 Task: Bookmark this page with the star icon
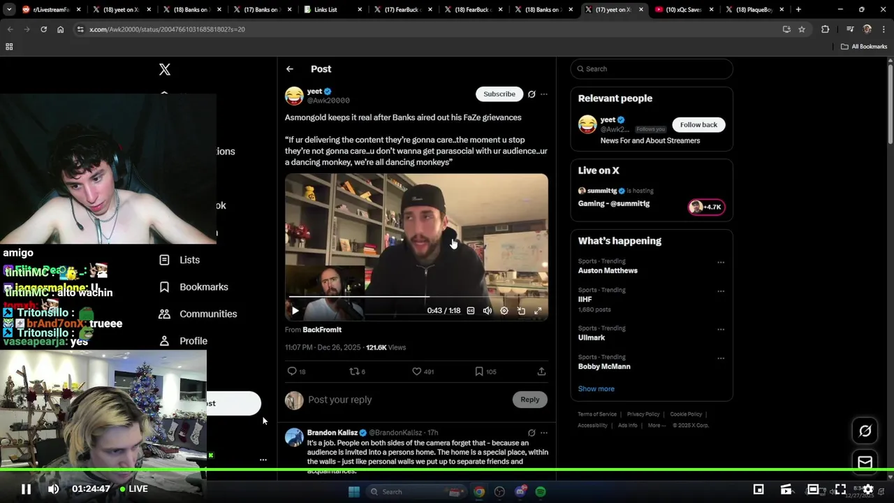click(802, 29)
